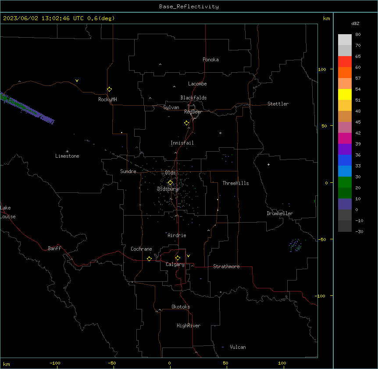Select the yellow diamond marker between Olds and Didsbury
This screenshot has height=369, width=378.
(170, 183)
